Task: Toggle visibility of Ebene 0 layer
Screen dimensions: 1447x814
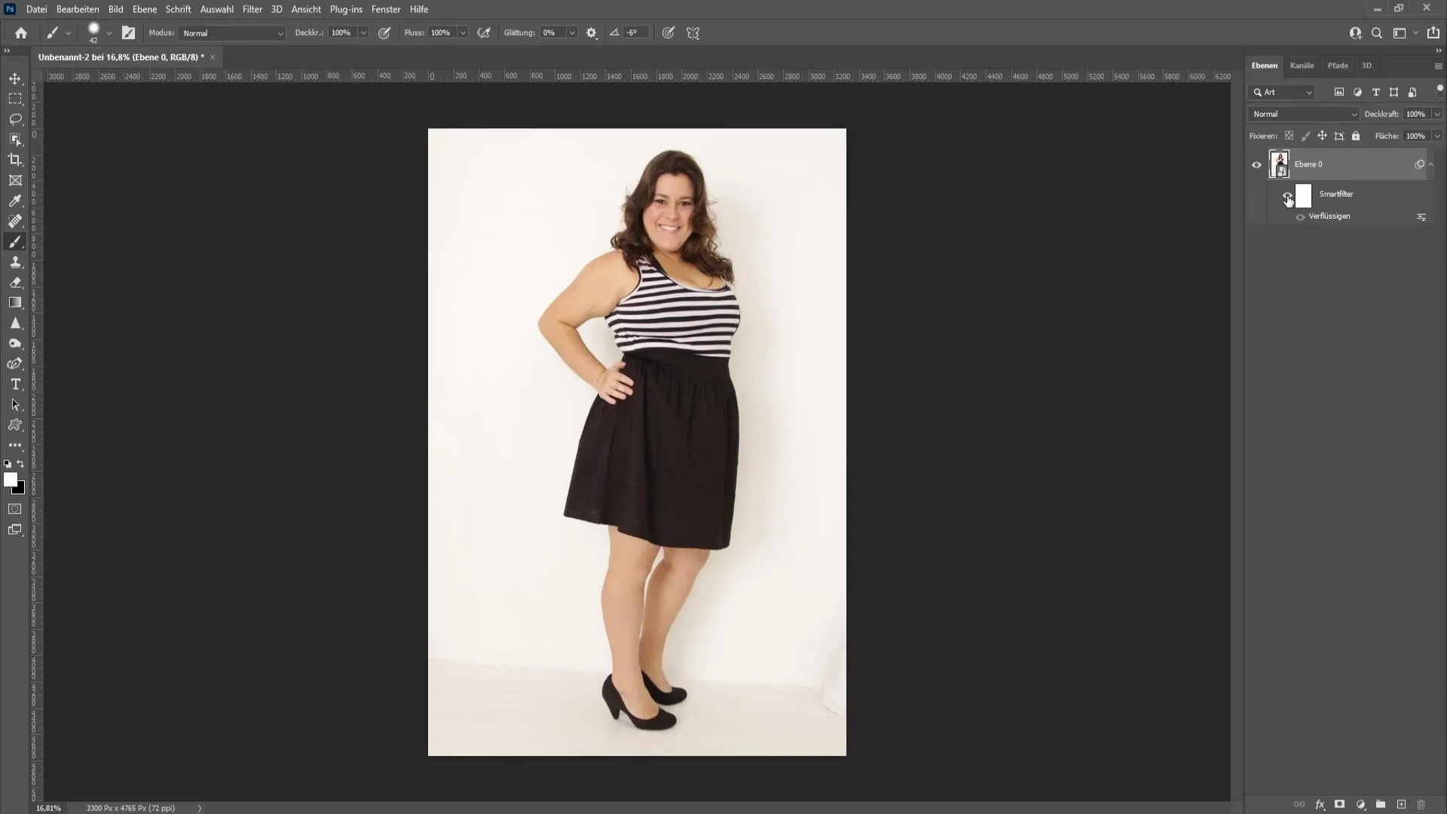Action: point(1256,163)
